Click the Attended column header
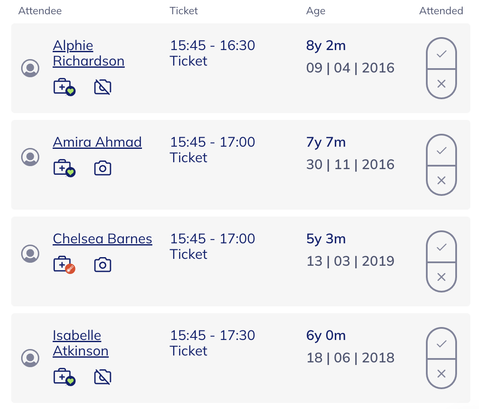Screen dimensions: 479x409 pyautogui.click(x=441, y=11)
